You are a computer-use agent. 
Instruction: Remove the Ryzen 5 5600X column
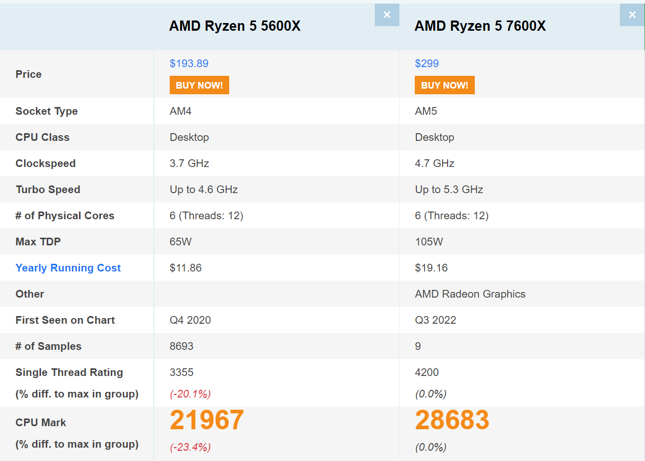(x=387, y=15)
